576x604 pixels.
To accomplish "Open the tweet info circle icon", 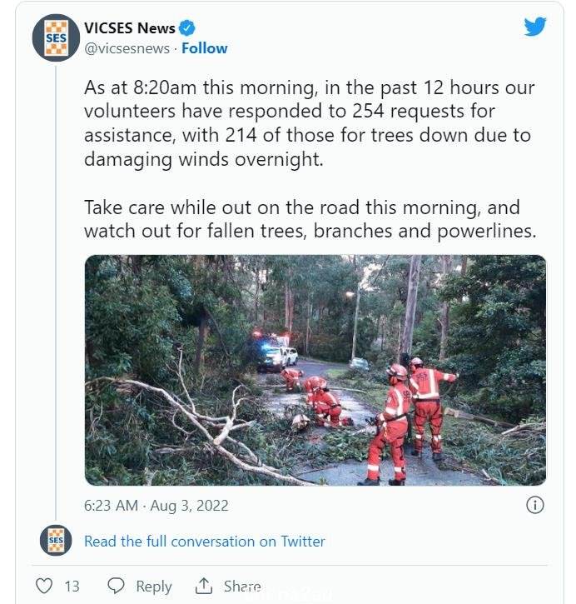I will click(x=535, y=505).
